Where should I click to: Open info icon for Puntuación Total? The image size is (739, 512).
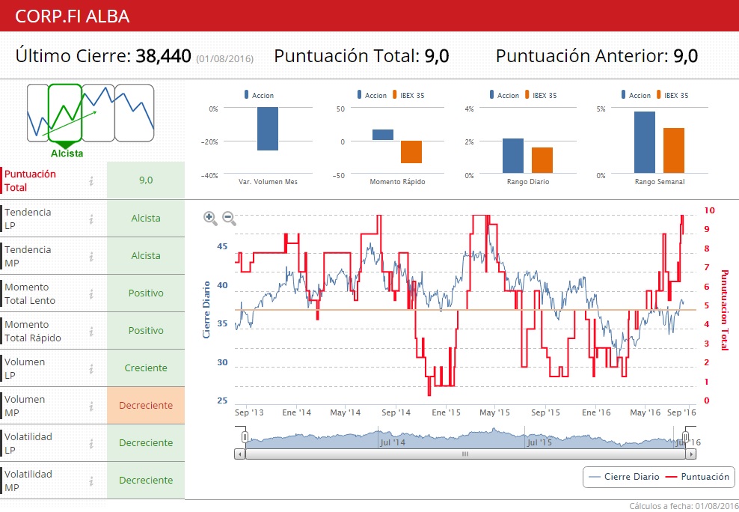click(91, 180)
